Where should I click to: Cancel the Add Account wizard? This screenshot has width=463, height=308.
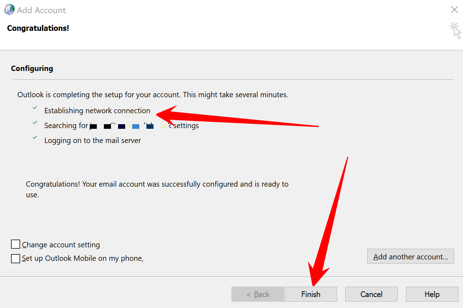click(x=372, y=294)
